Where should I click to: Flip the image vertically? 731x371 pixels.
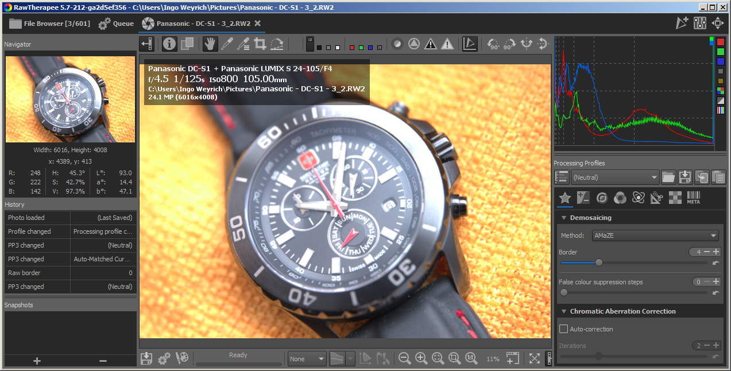coord(543,44)
